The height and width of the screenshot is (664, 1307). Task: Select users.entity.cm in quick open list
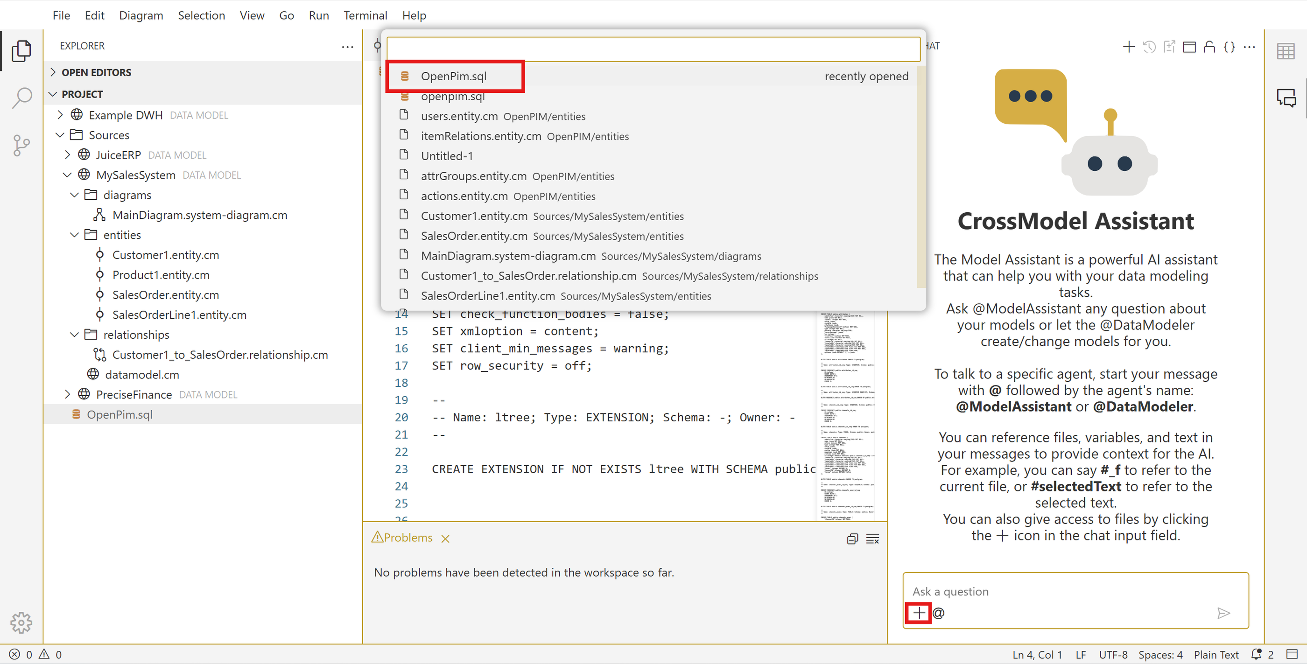pos(459,116)
